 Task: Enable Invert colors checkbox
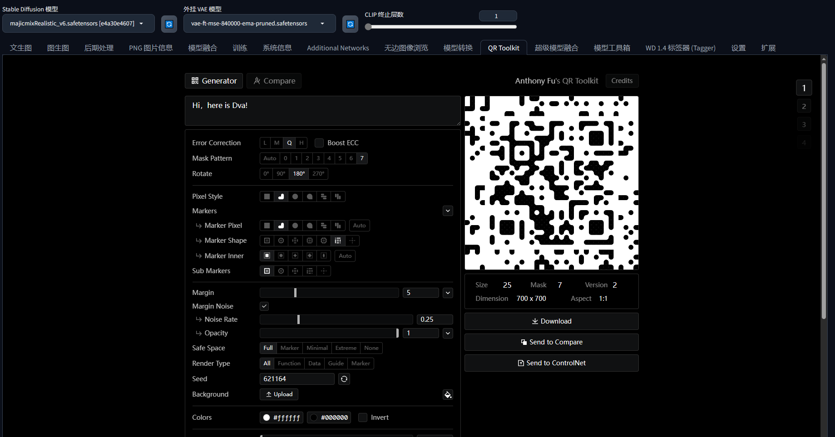[x=363, y=417]
